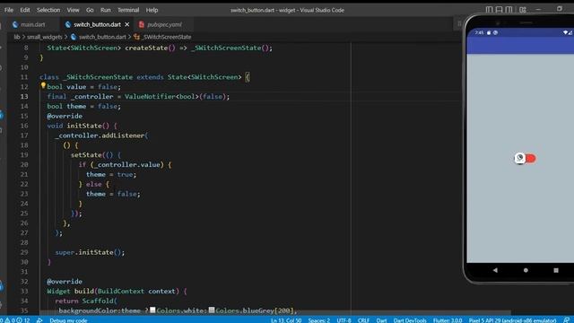
Task: Open the customize layout icon
Action: 522,10
